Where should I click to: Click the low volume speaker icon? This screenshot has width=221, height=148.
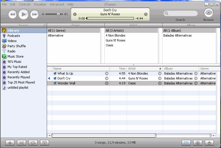click(43, 14)
